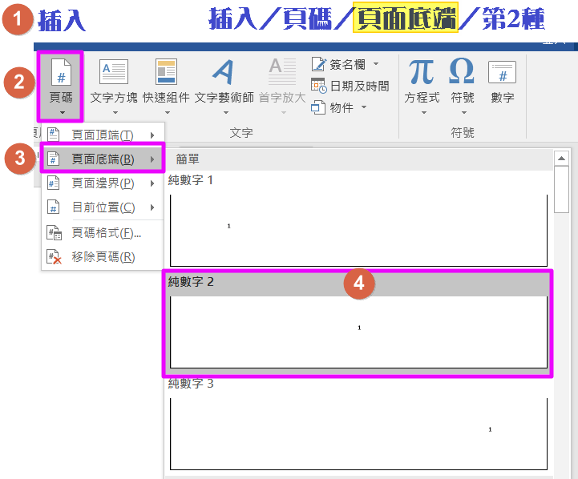The height and width of the screenshot is (479, 578).
Task: Insert 日期及時間 date and time
Action: click(x=350, y=86)
